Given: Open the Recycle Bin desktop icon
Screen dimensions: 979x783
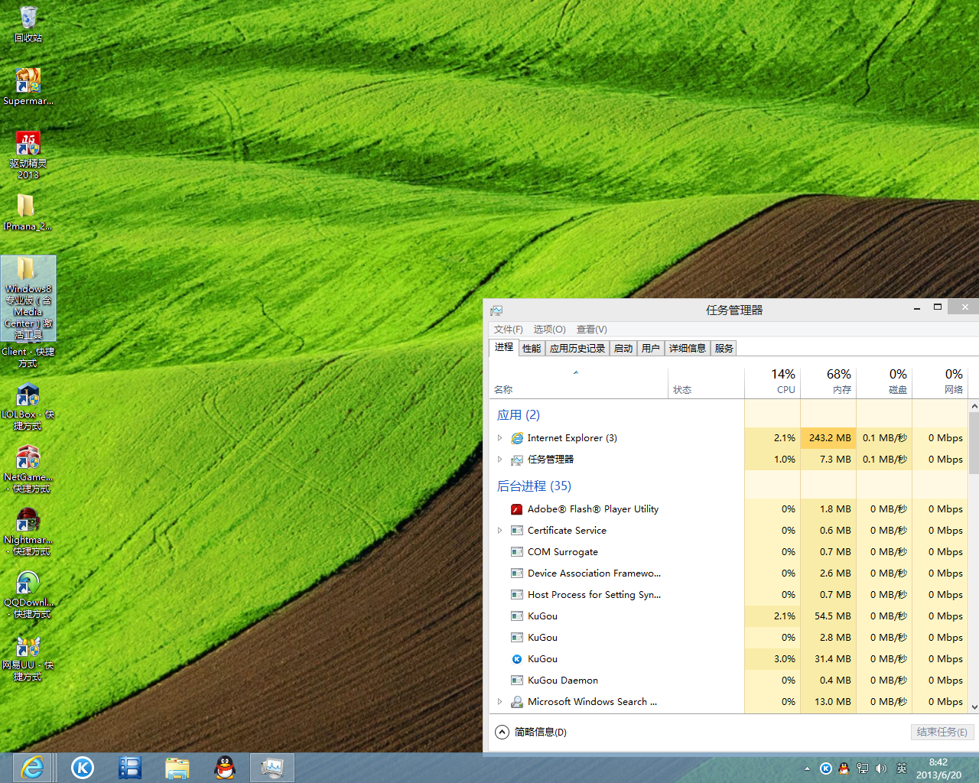Looking at the screenshot, I should coord(28,23).
